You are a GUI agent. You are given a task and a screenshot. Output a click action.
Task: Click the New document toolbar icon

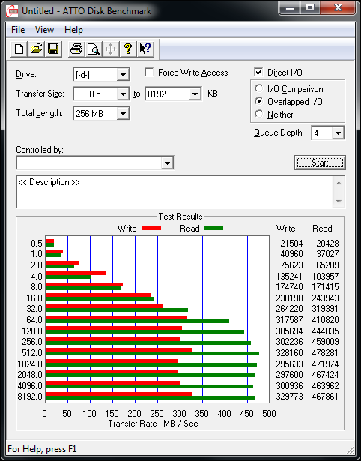tap(19, 49)
